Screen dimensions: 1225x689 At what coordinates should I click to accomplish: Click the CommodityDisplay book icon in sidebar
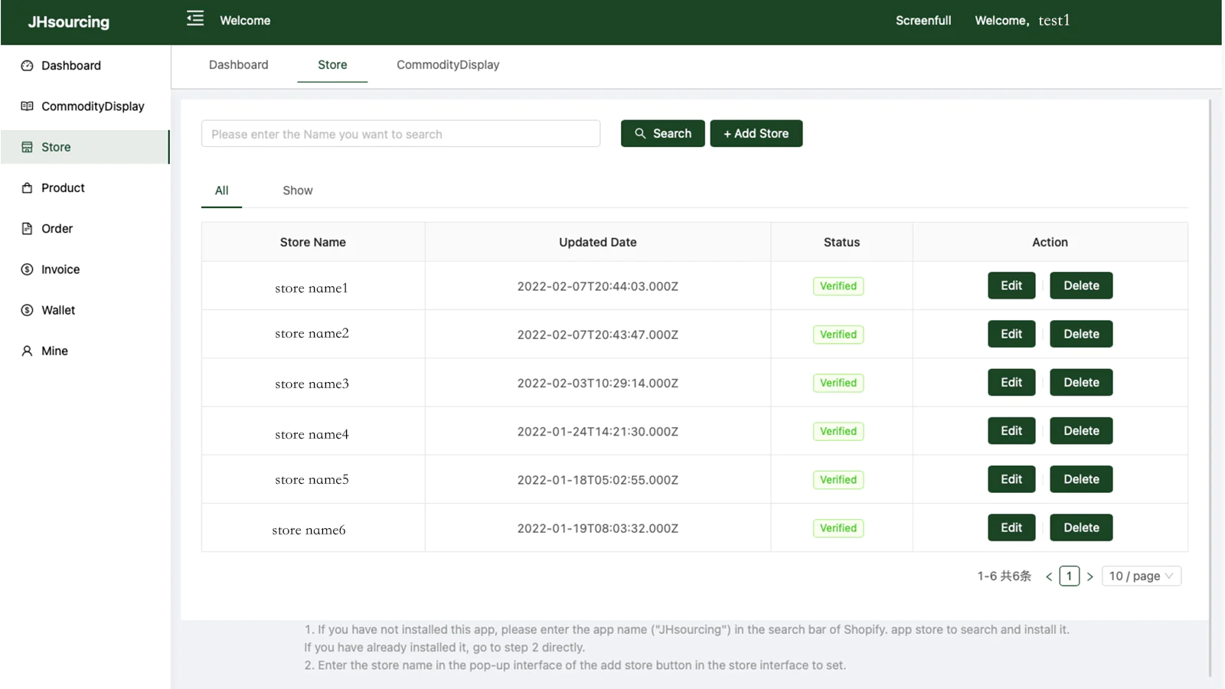(x=27, y=106)
